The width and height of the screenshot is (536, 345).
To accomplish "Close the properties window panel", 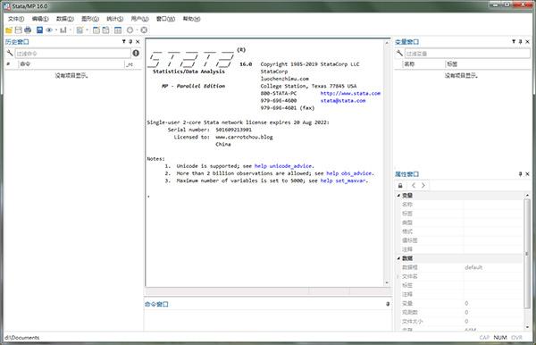I will 527,174.
